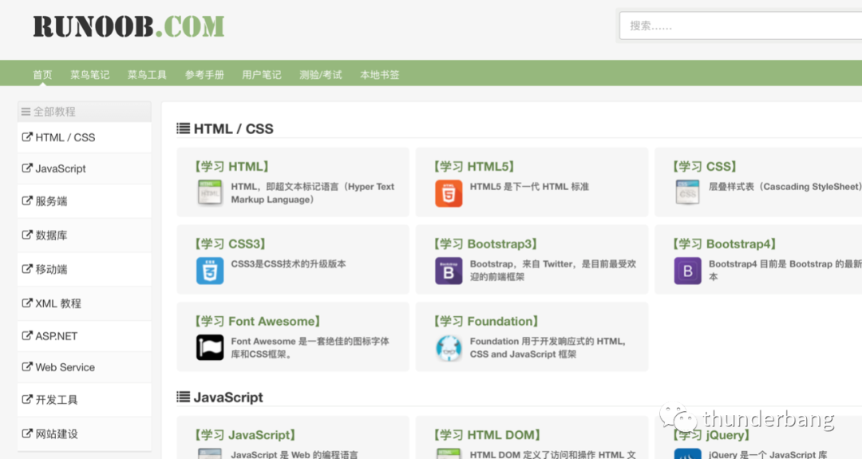
Task: Open the 【学习 HTML】 title link
Action: (x=231, y=167)
